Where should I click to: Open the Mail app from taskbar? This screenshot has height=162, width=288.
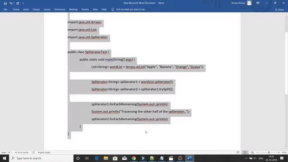pyautogui.click(x=125, y=158)
